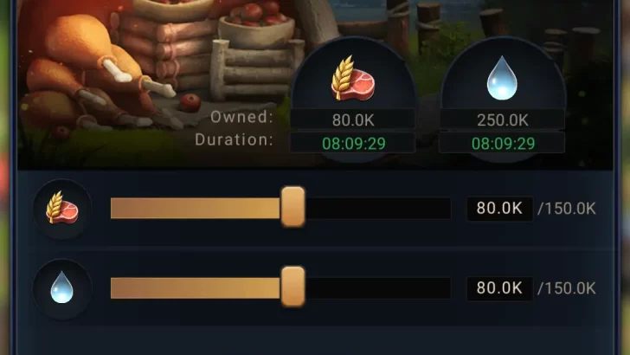Select the water drop icon beside the second slider
The width and height of the screenshot is (630, 355).
62,287
